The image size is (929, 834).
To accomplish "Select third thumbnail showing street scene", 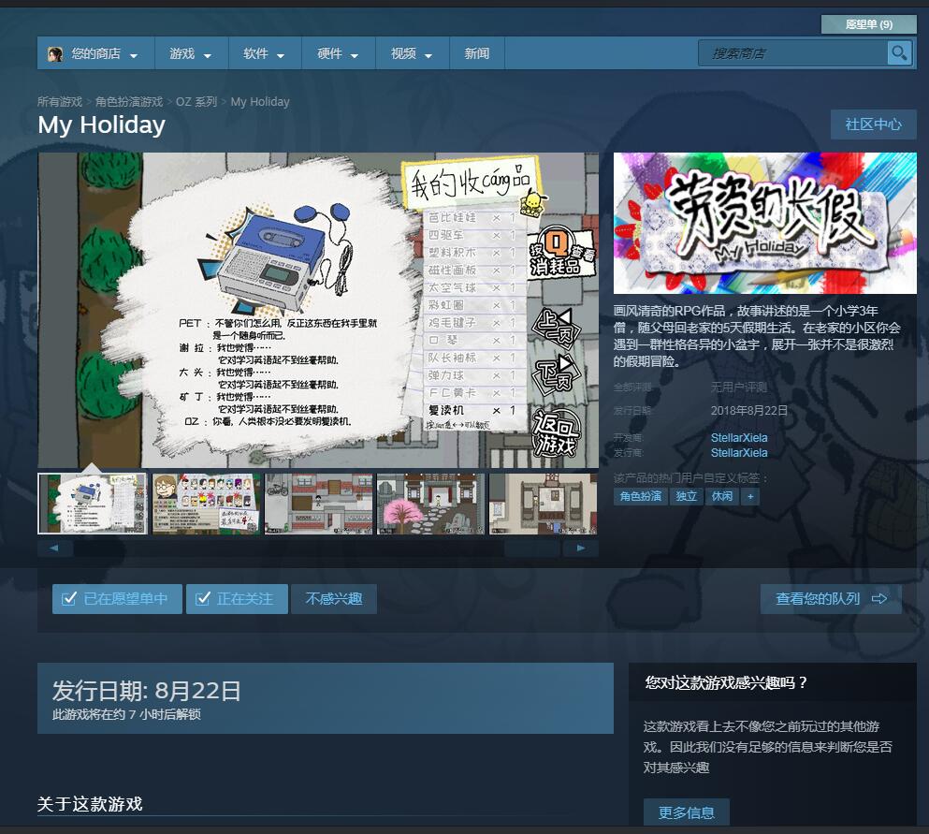I will (318, 504).
